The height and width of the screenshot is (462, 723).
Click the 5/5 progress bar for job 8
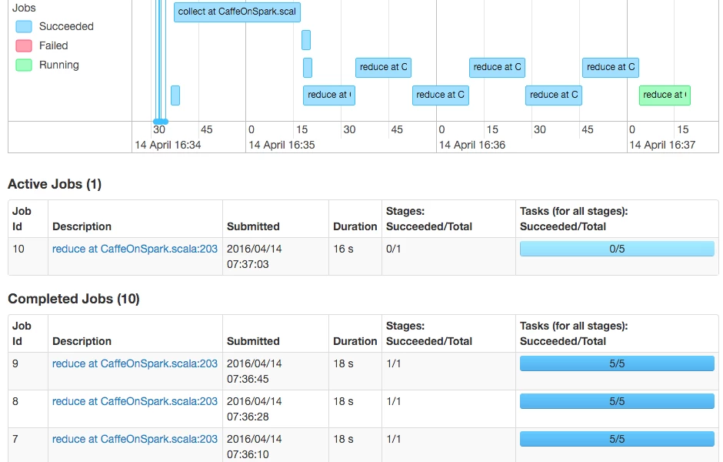[617, 401]
